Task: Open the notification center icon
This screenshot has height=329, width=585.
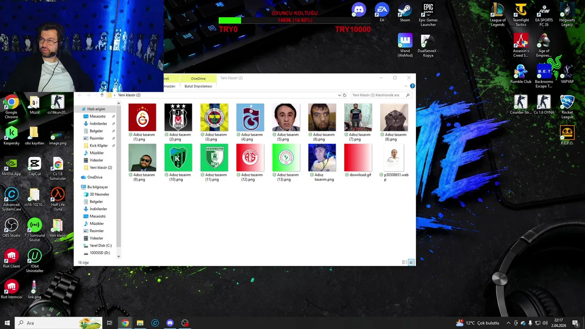Action: click(x=575, y=323)
